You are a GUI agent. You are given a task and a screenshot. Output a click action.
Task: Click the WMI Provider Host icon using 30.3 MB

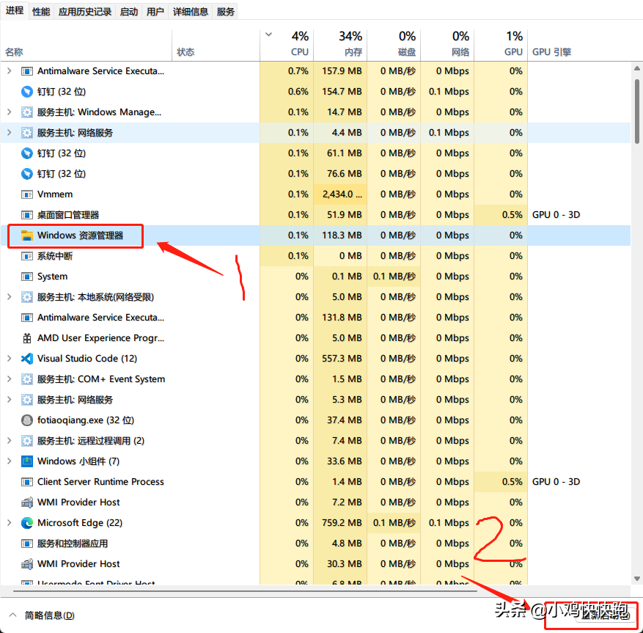pos(26,564)
